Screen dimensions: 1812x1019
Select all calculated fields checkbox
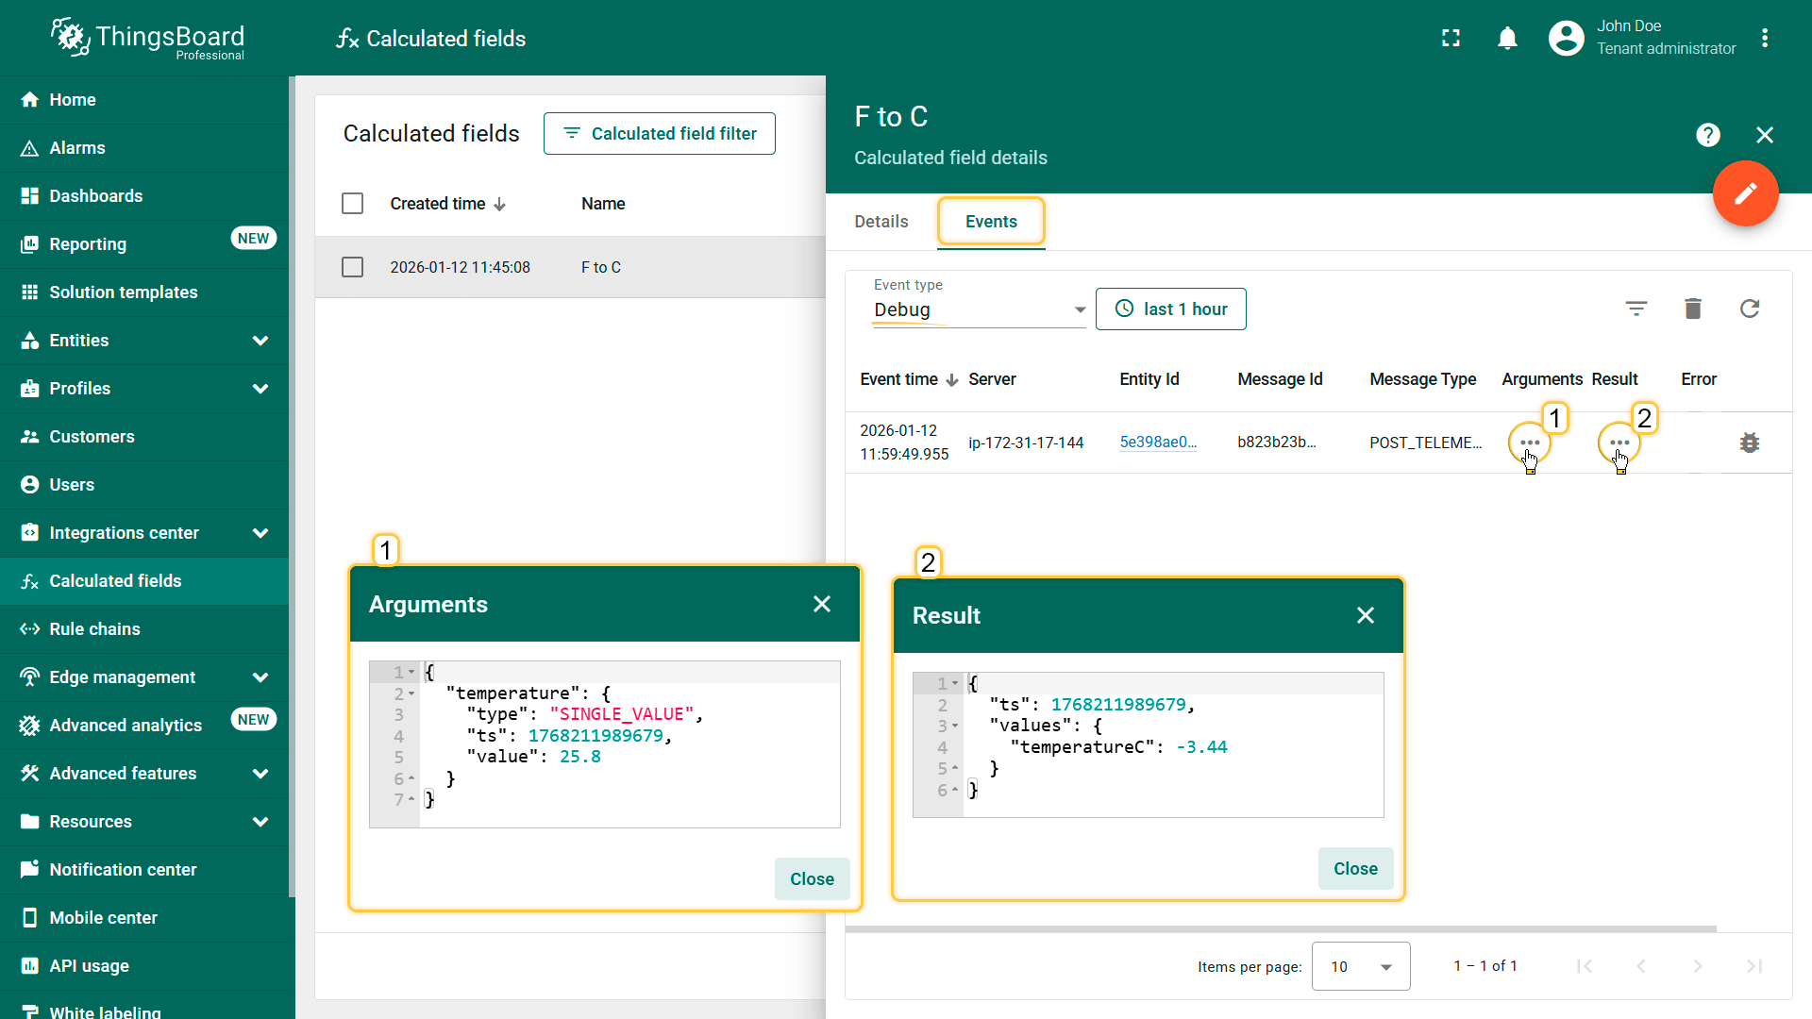(x=352, y=204)
